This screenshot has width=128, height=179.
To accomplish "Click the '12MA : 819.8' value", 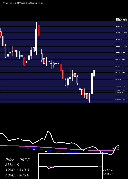I will pos(17,170).
